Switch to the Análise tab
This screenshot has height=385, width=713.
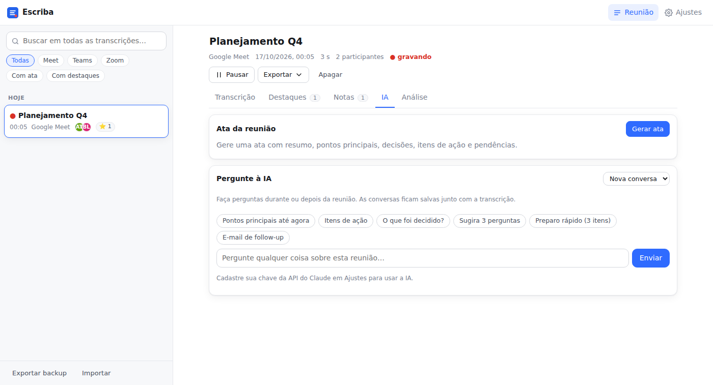click(x=415, y=97)
